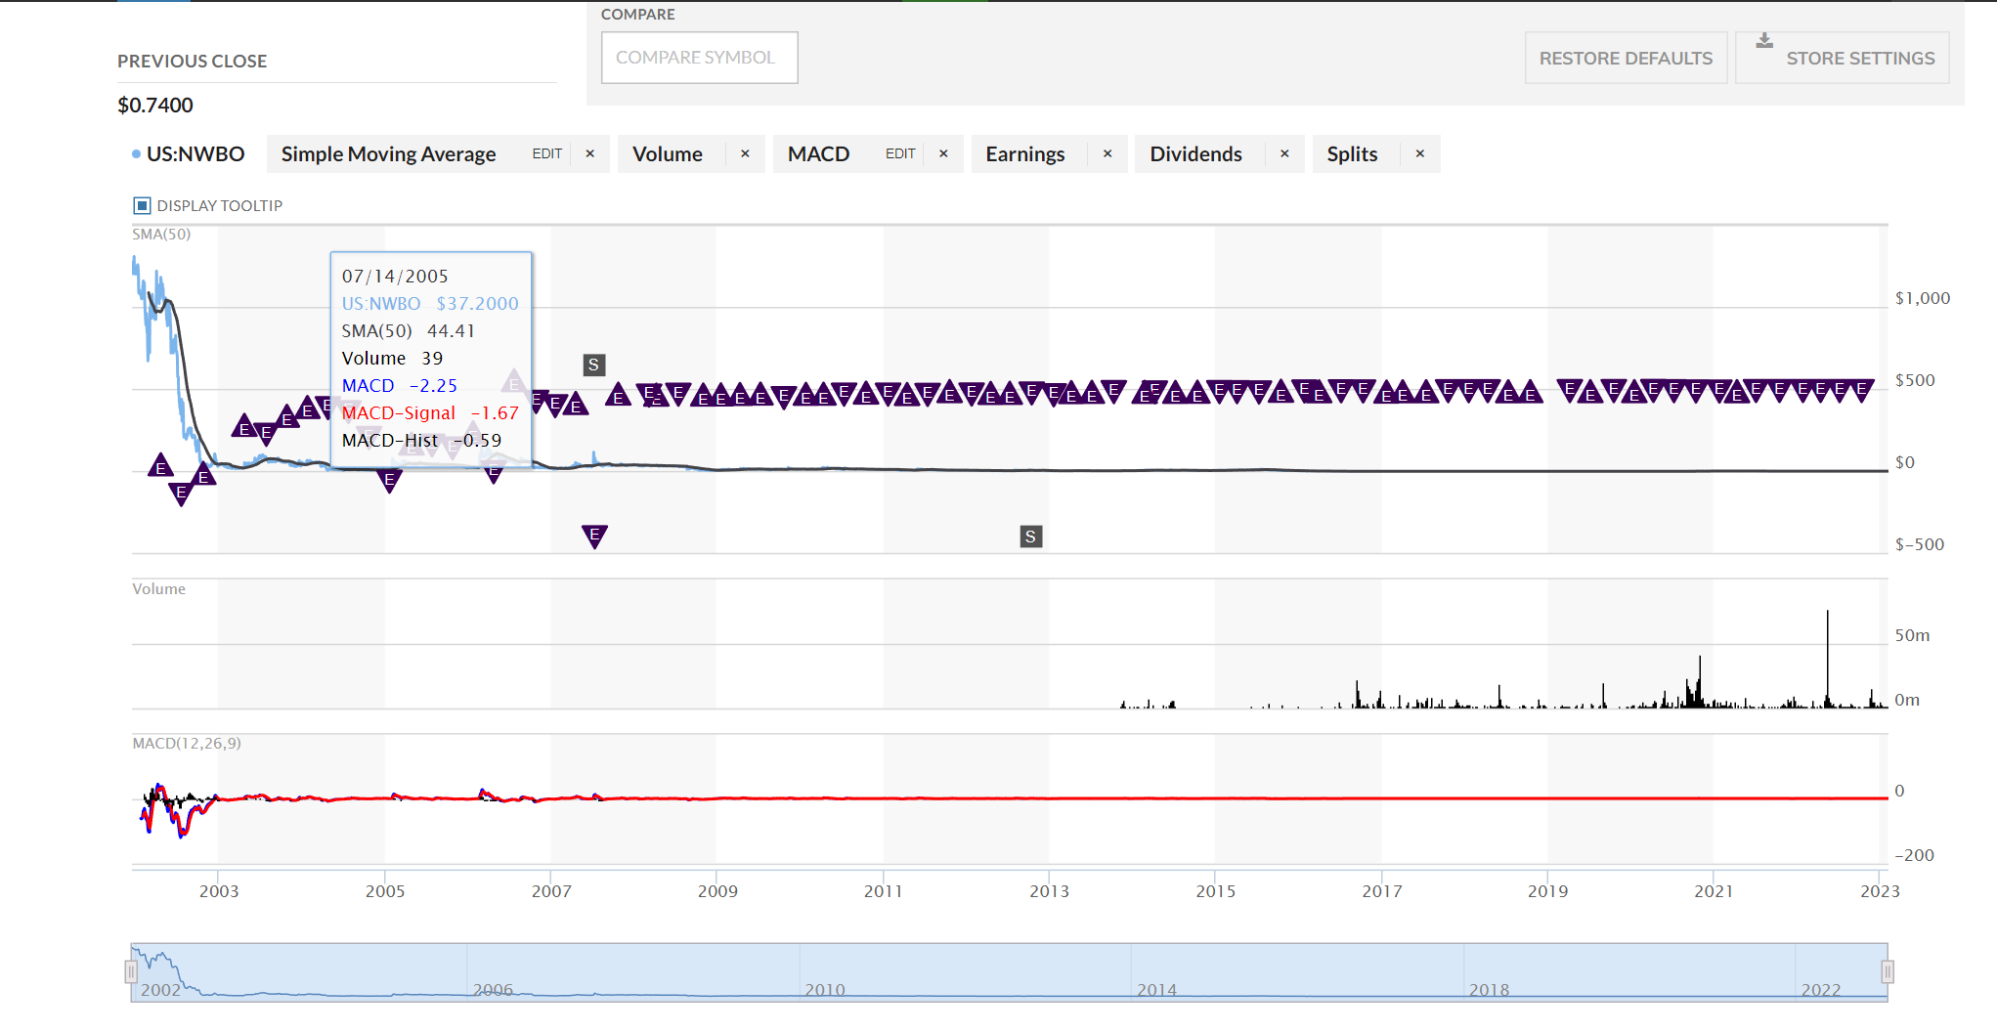
Task: Click the Restore Defaults button
Action: pos(1626,58)
